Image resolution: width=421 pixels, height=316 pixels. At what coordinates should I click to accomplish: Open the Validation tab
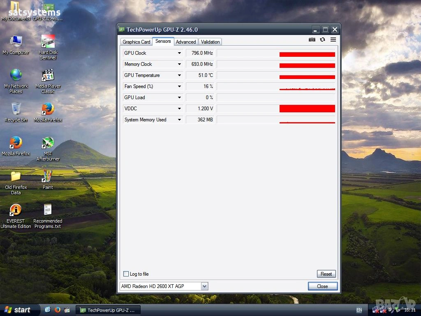point(210,42)
